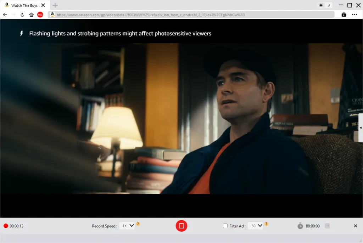Open the three-dot more options menu
Screen dimensions: 363x243
point(354,15)
